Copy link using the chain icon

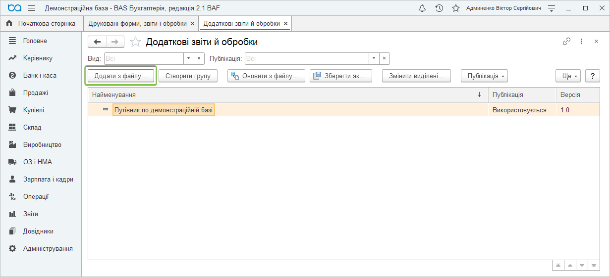[566, 42]
